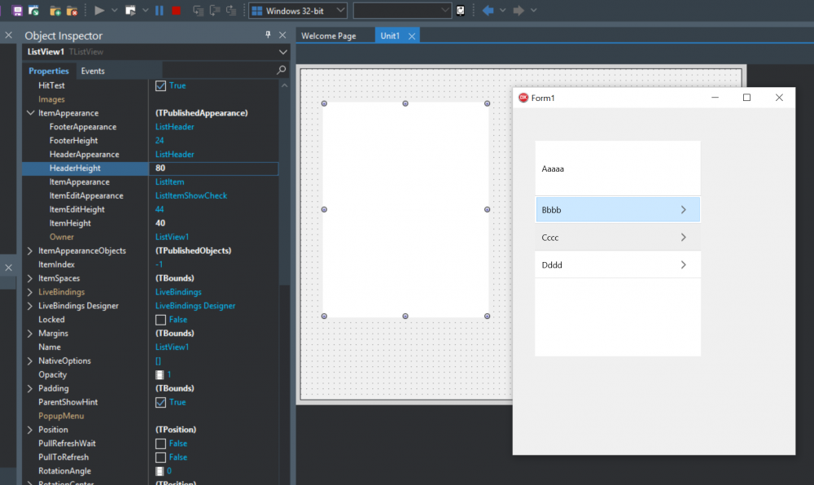Pause the running program
The image size is (814, 485).
pyautogui.click(x=160, y=11)
